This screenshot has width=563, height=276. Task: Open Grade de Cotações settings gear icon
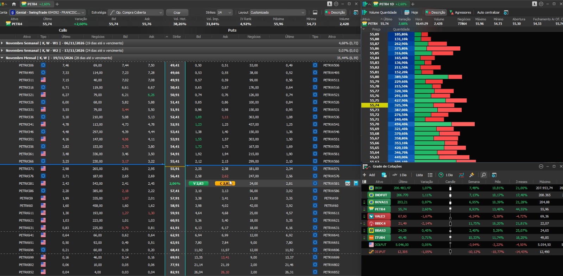[494, 175]
